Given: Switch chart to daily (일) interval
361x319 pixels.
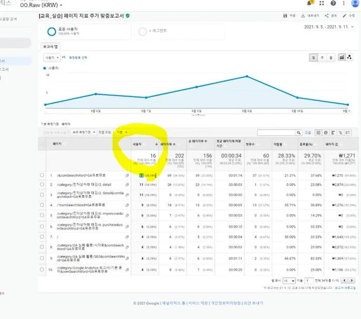Looking at the screenshot, I should click(x=313, y=57).
